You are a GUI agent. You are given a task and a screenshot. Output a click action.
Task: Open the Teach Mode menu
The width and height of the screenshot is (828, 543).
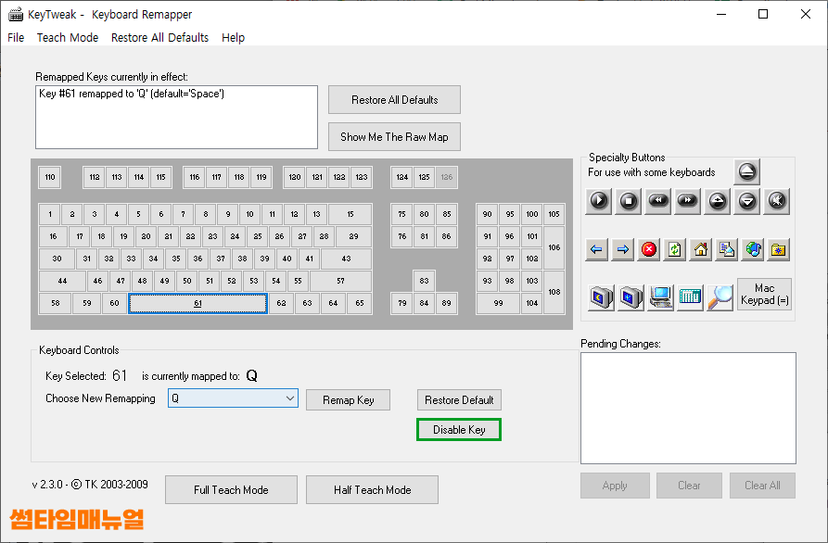(68, 37)
